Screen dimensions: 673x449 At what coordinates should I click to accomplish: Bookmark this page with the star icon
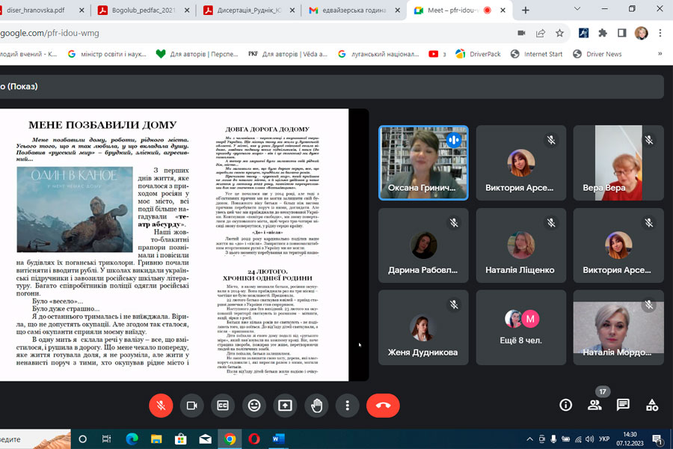[559, 33]
